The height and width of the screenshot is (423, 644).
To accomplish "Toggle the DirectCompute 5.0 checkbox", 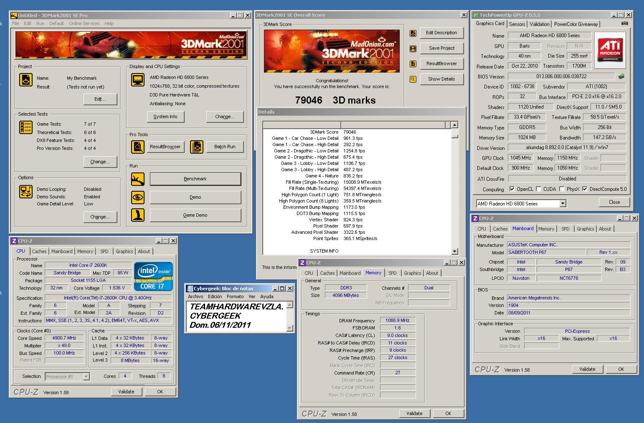I will [x=585, y=189].
